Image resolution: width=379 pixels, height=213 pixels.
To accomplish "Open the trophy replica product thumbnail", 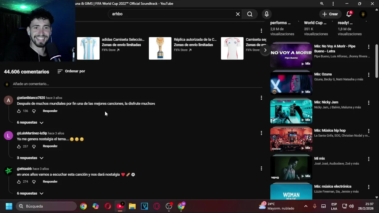I will point(160,48).
